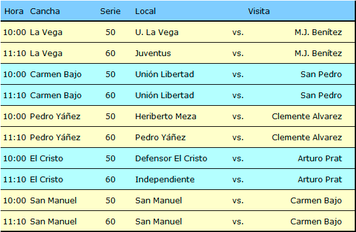Click Heriberto Meza team name
This screenshot has height=232, width=356.
pos(165,117)
